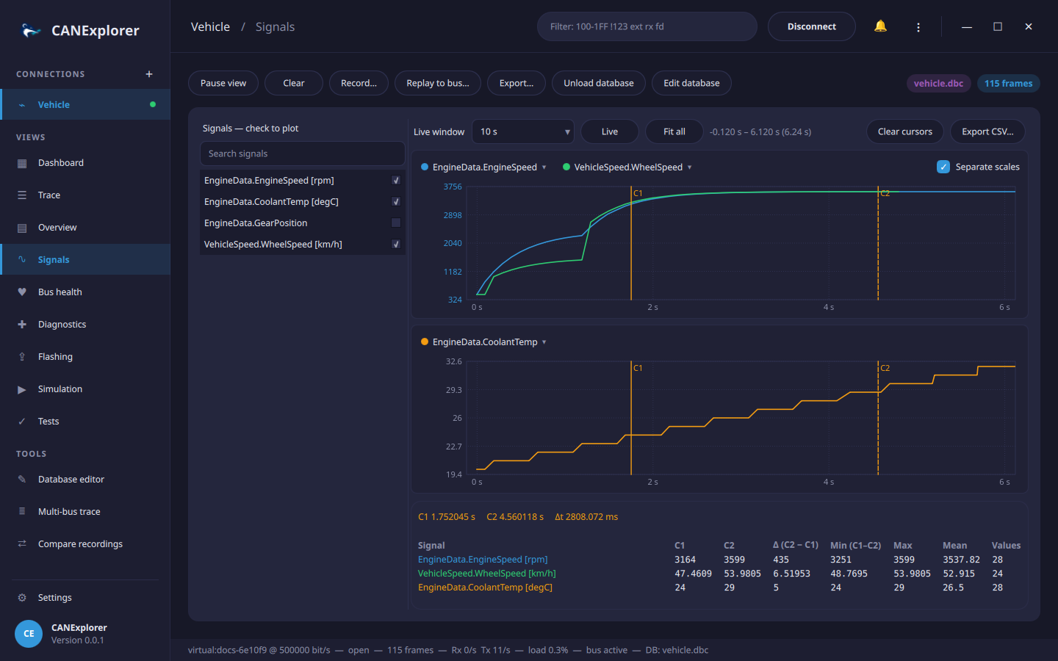Click the Tests checkmark icon
The width and height of the screenshot is (1058, 661).
22,422
